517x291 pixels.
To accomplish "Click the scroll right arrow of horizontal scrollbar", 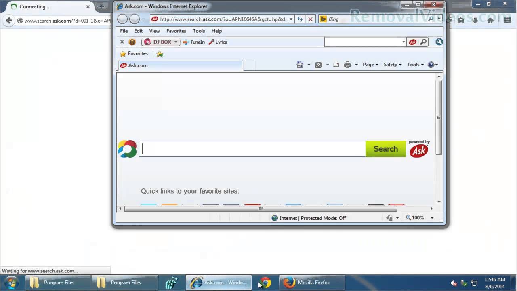I will pos(431,209).
